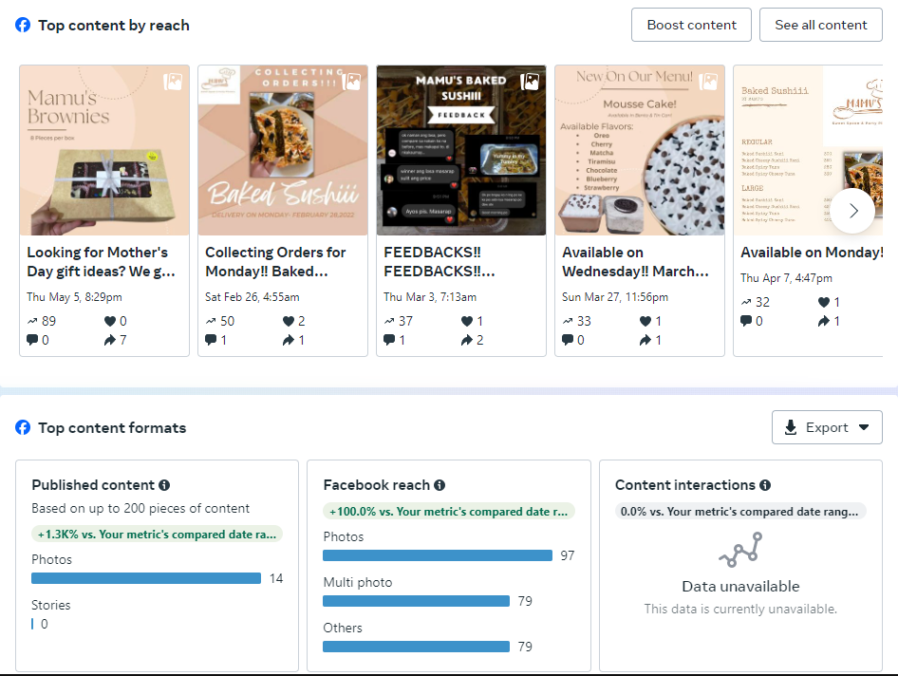Click the Content interactions info icon
898x676 pixels.
click(x=765, y=485)
